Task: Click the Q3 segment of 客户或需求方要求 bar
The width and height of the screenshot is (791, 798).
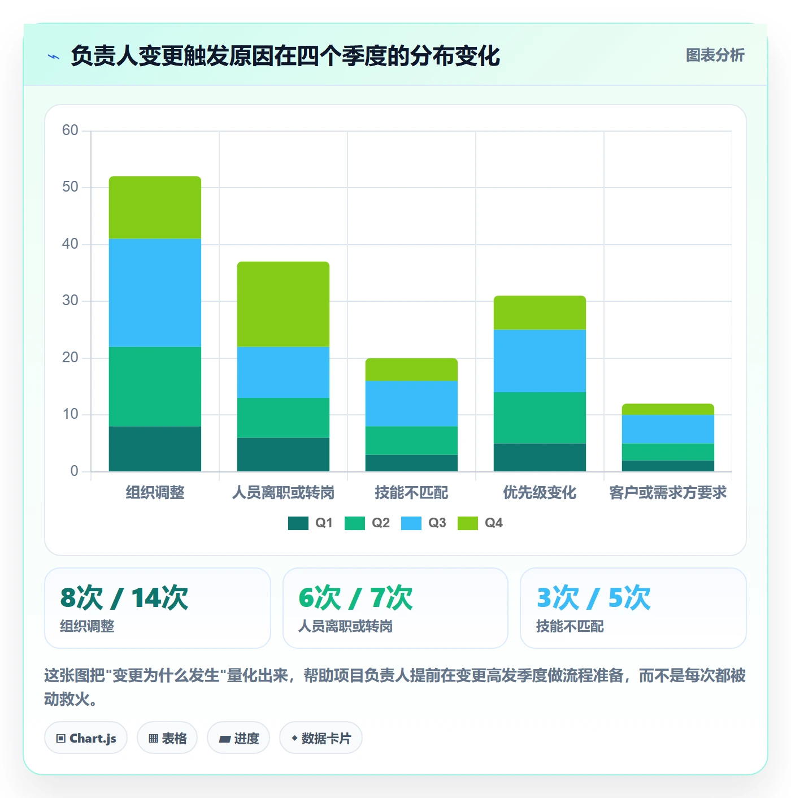Action: point(668,429)
